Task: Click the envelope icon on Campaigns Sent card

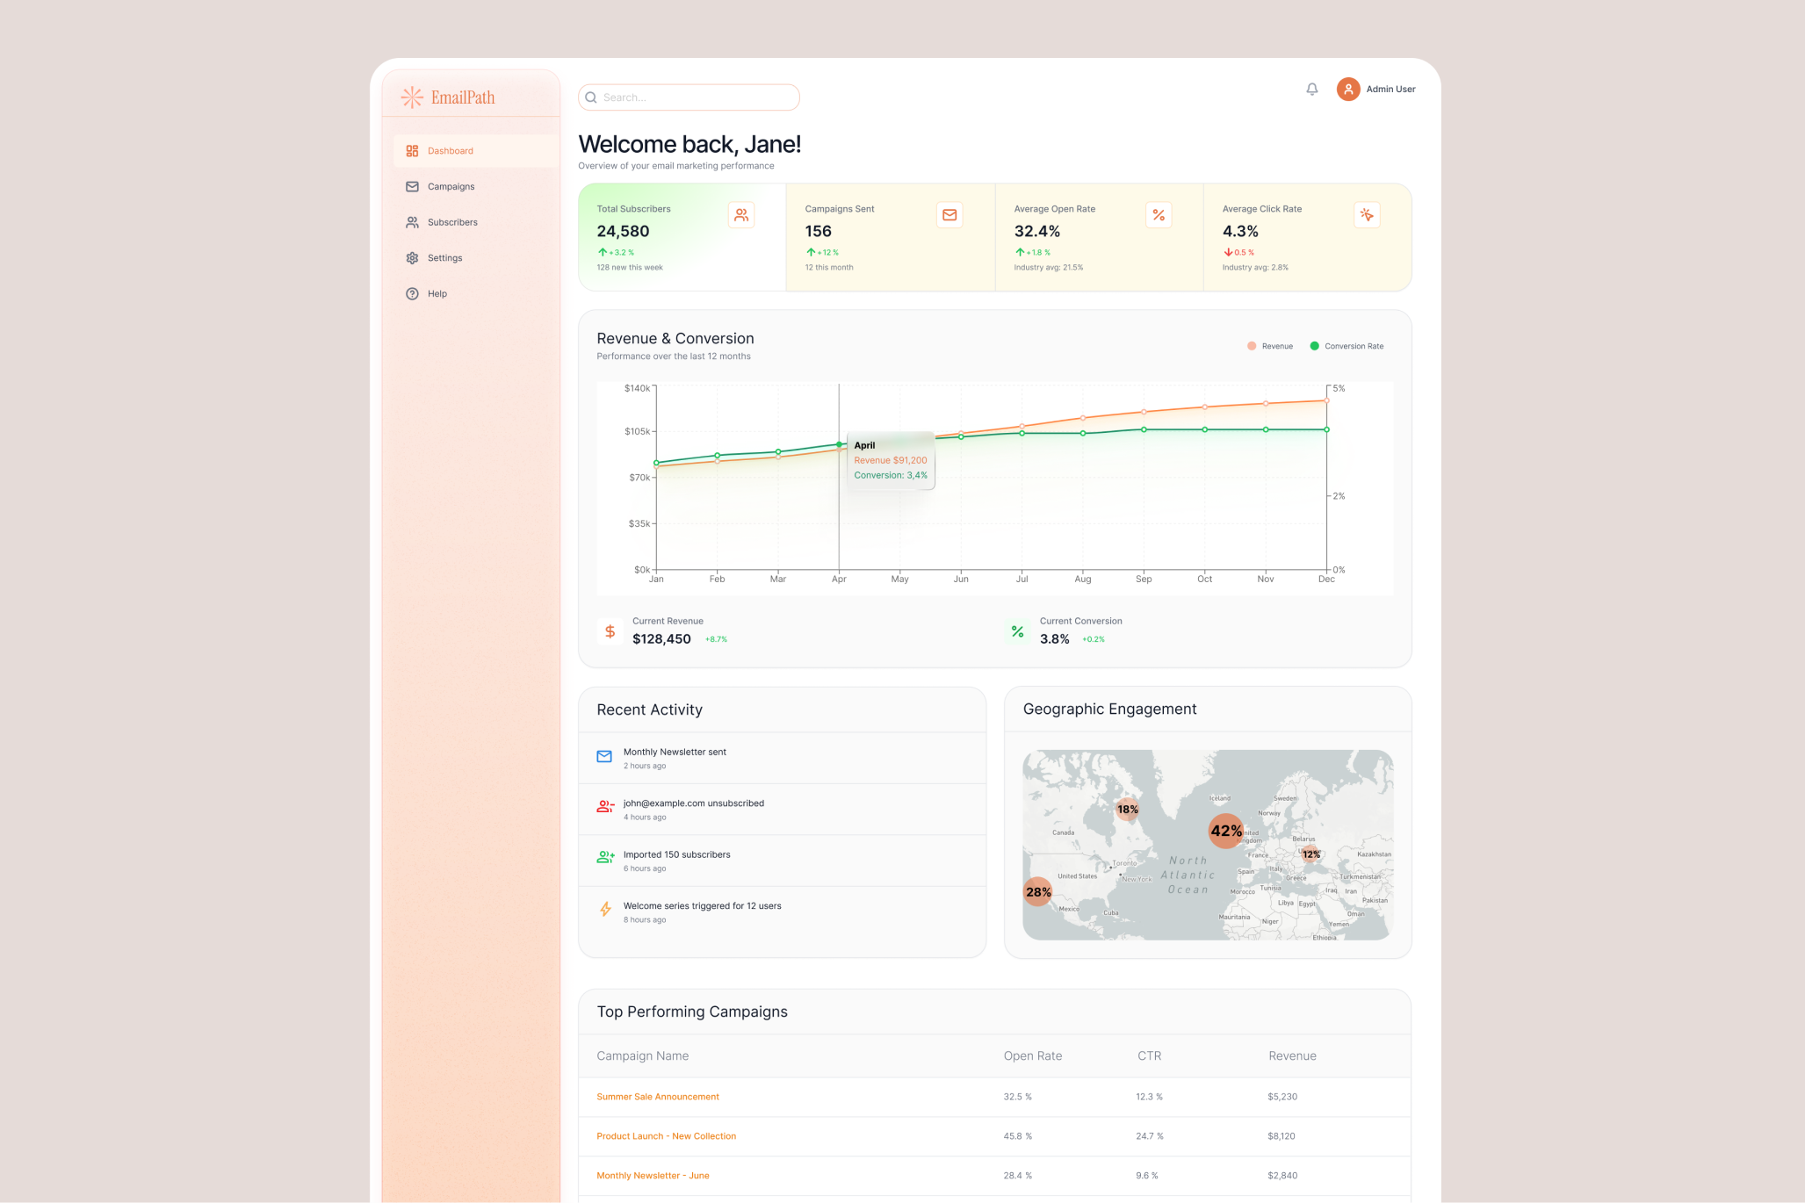Action: (x=949, y=214)
